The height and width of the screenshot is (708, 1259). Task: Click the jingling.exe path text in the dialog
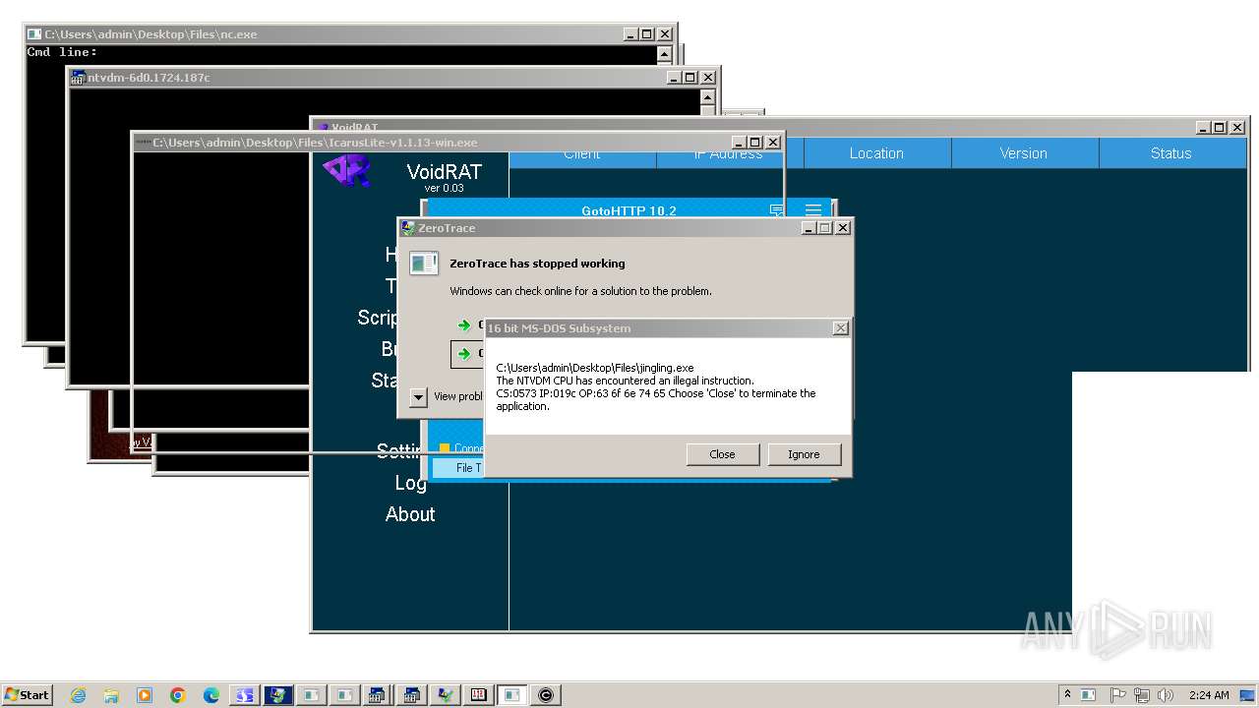pyautogui.click(x=595, y=368)
